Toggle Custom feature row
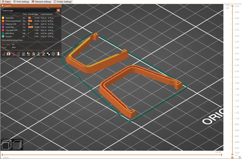 pos(31,36)
